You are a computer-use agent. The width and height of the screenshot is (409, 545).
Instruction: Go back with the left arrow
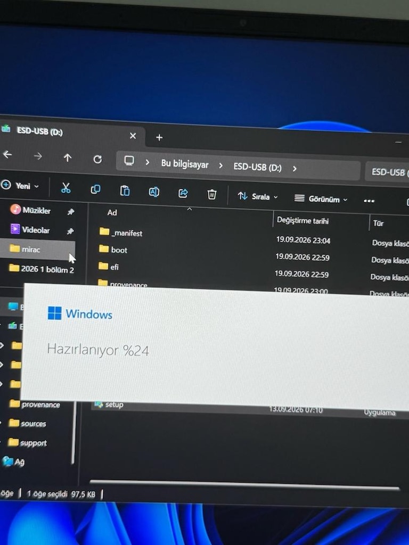(x=7, y=154)
